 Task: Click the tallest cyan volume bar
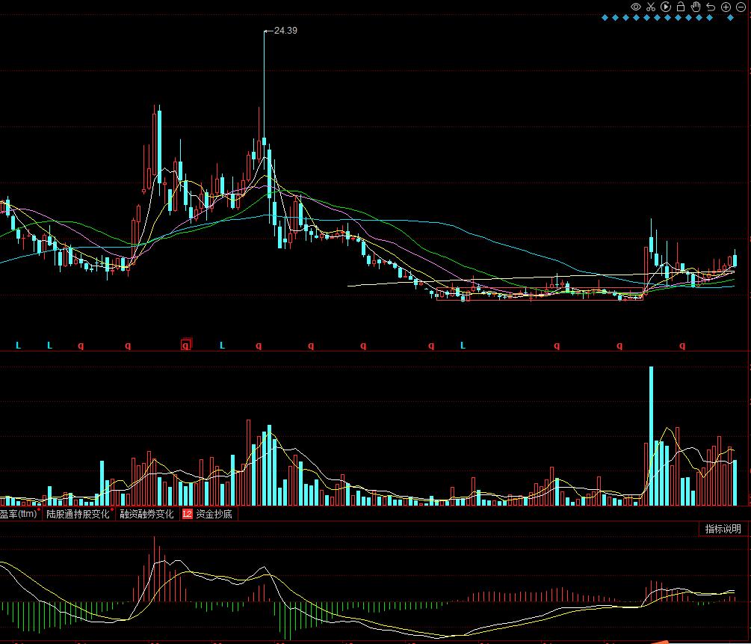(x=651, y=436)
